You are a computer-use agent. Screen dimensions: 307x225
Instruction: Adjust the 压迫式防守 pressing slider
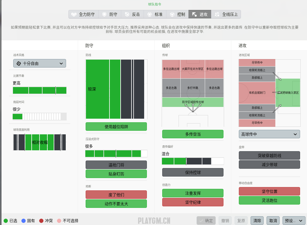point(116,154)
